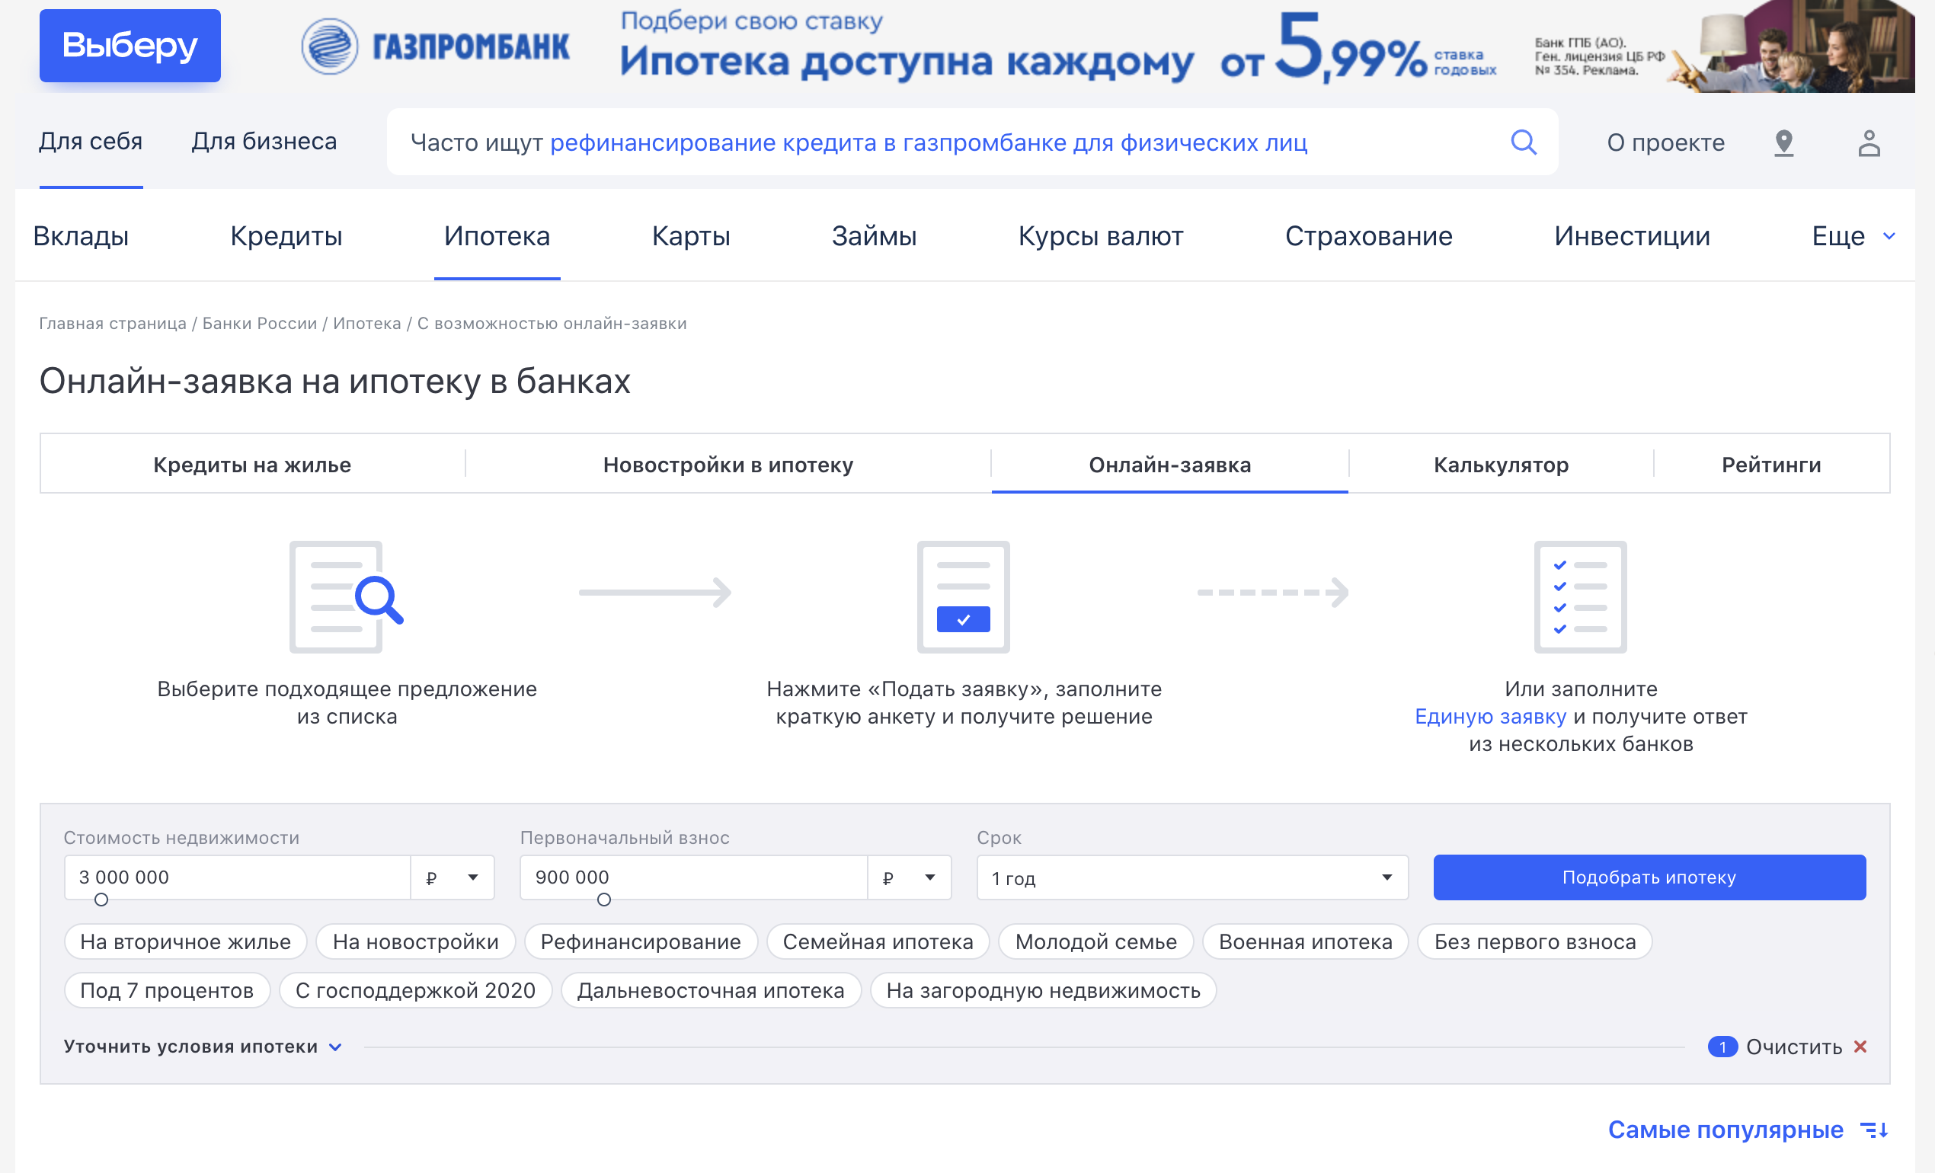Click the search magnifier icon
Viewport: 1935px width, 1173px height.
click(x=1524, y=142)
